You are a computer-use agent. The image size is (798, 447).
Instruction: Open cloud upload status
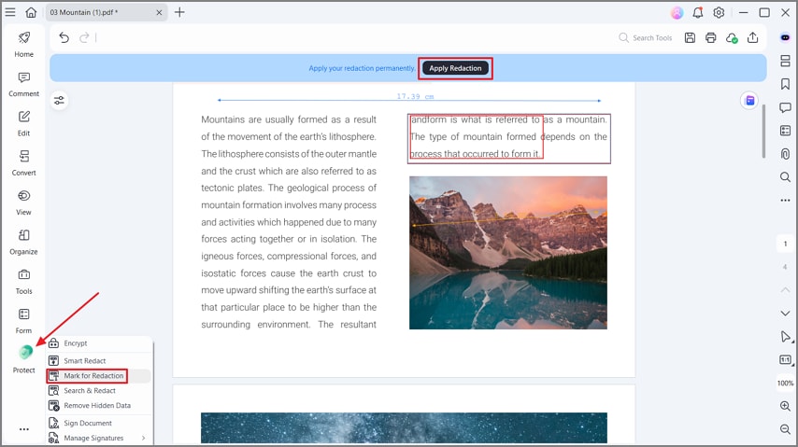coord(732,37)
